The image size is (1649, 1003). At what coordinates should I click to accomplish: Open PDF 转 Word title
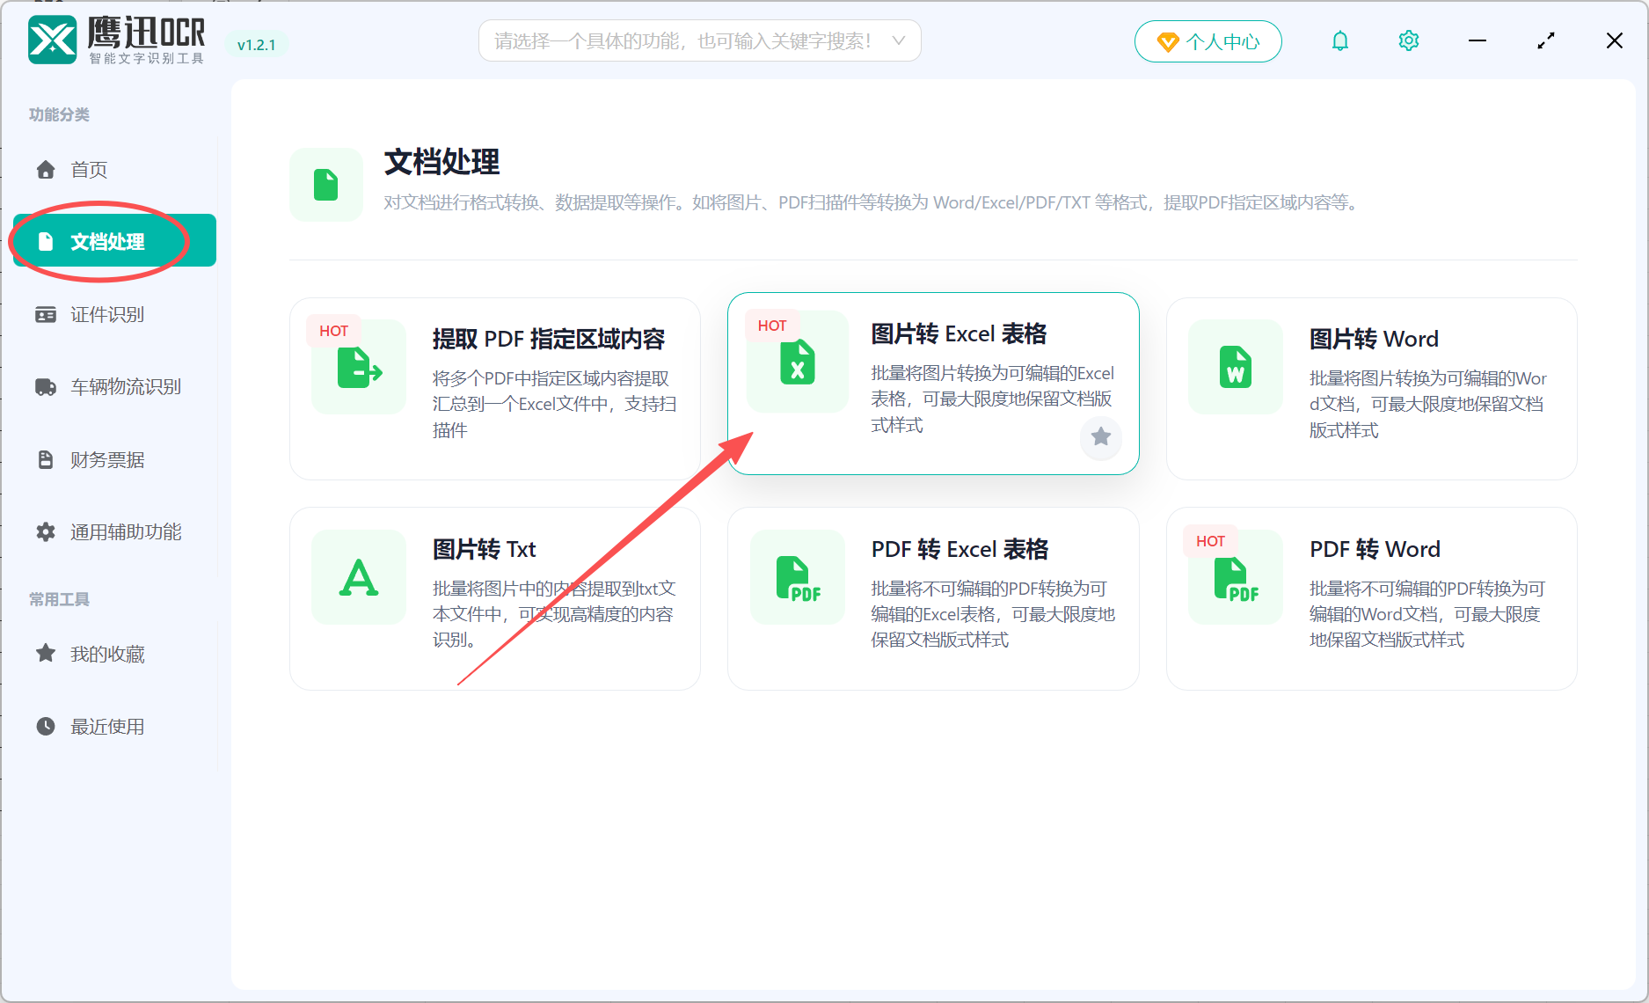coord(1375,549)
